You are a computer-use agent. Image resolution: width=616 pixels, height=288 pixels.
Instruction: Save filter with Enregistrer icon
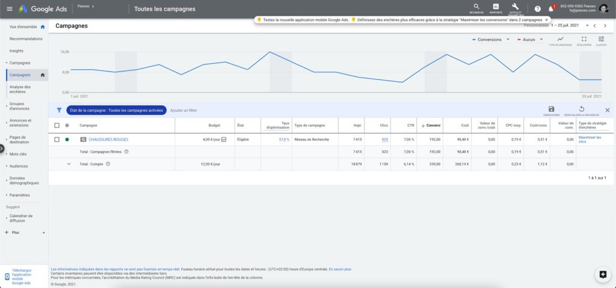click(551, 111)
